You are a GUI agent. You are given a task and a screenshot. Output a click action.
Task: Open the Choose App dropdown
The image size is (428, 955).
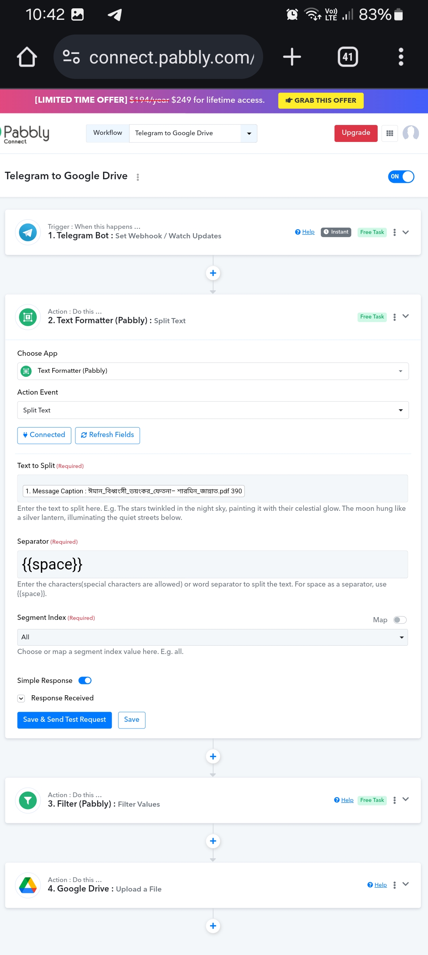pos(213,371)
